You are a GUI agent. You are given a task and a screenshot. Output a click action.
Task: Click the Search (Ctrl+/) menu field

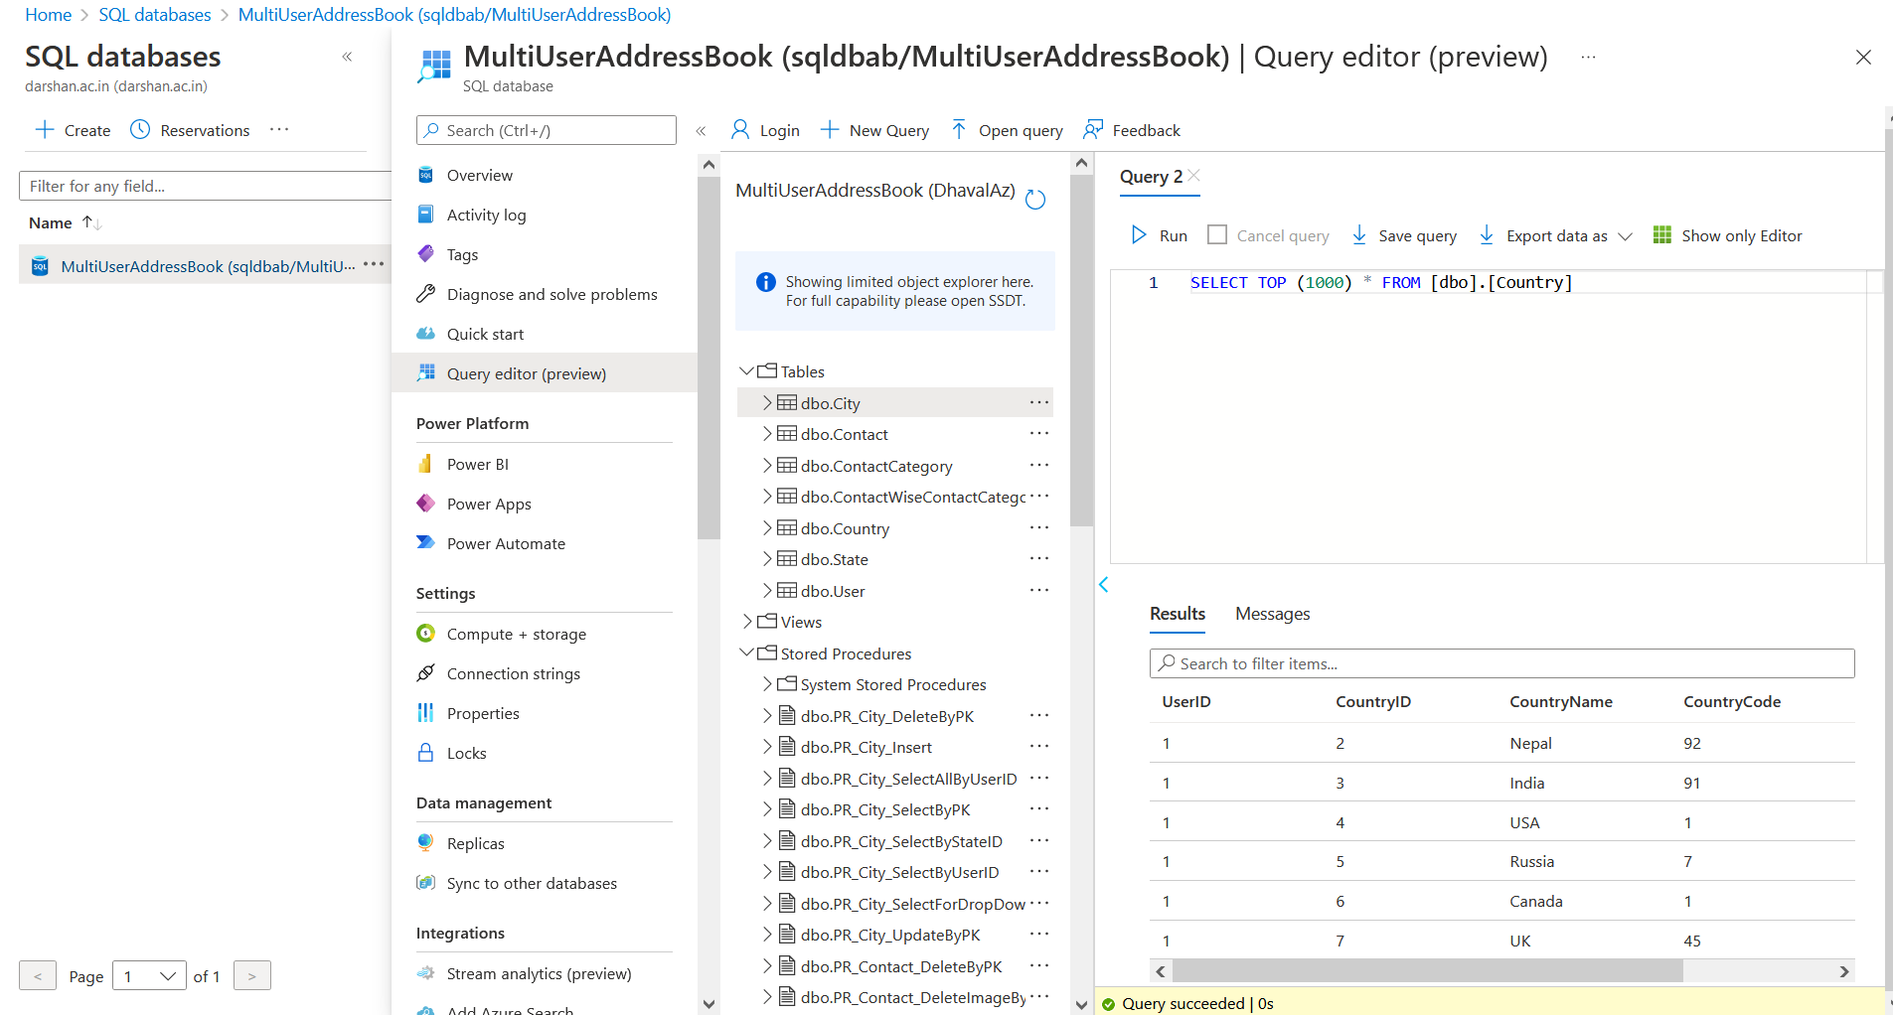coord(546,130)
